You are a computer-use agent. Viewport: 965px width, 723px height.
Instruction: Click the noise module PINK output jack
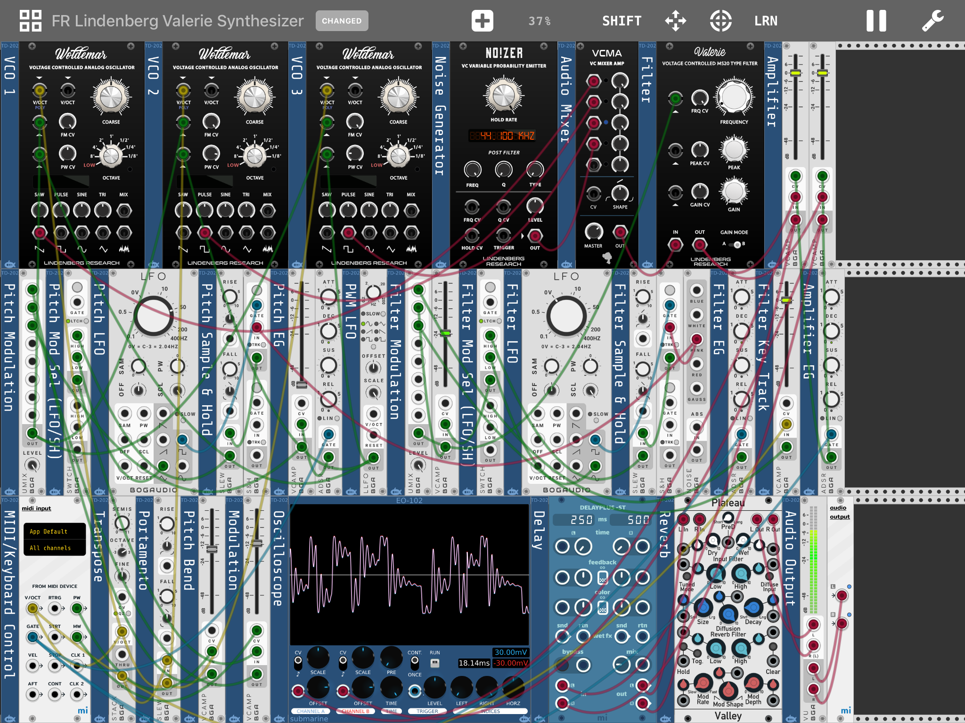coord(696,339)
